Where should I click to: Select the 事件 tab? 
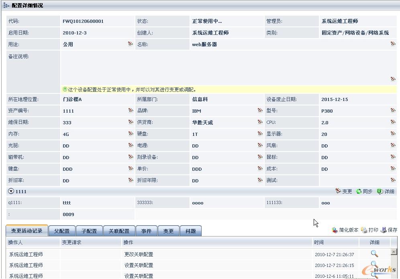pyautogui.click(x=147, y=230)
